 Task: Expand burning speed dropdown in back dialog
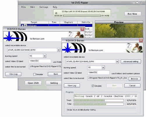pos(45,56)
